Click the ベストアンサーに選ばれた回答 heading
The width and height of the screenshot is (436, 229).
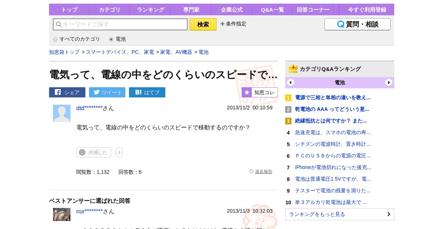point(90,201)
